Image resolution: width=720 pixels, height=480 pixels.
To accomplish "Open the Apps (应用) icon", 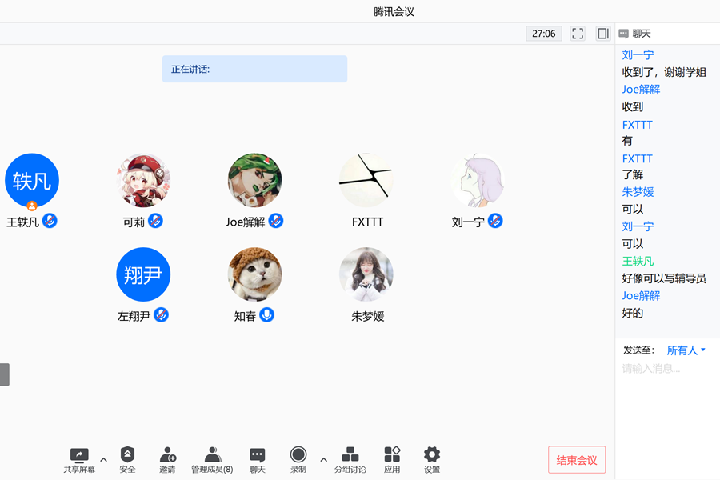I will [x=392, y=456].
